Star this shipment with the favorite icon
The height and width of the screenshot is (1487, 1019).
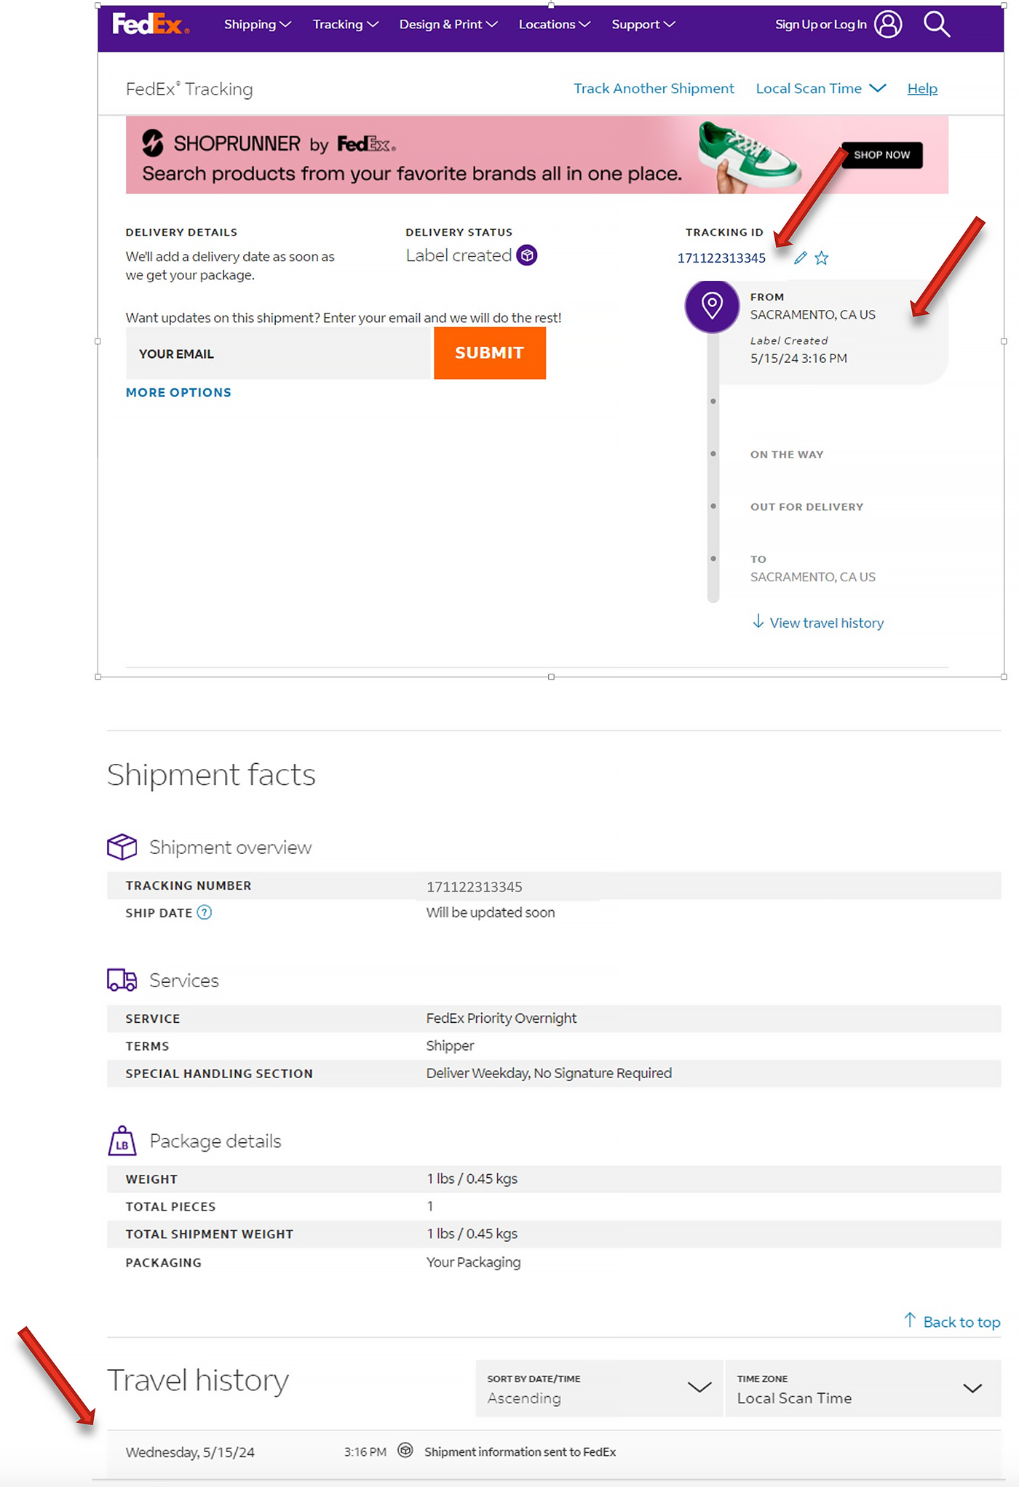(x=822, y=258)
